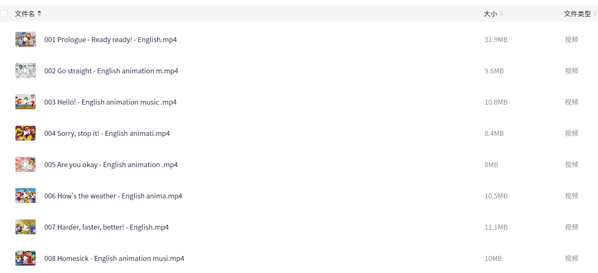Click the 文件类型 column header
The image size is (598, 273).
pos(577,14)
